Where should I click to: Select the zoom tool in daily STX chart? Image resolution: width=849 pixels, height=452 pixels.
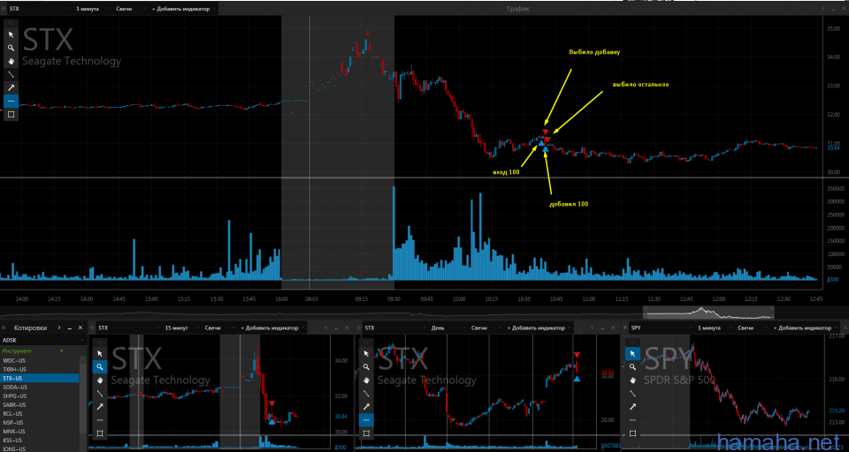(366, 366)
